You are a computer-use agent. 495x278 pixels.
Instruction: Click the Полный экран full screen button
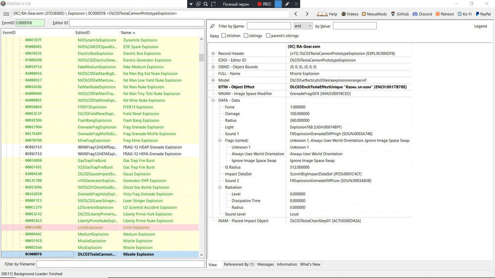pyautogui.click(x=236, y=4)
